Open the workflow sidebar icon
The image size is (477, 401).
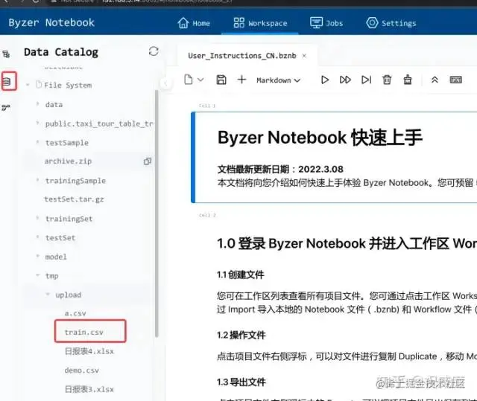(x=6, y=107)
